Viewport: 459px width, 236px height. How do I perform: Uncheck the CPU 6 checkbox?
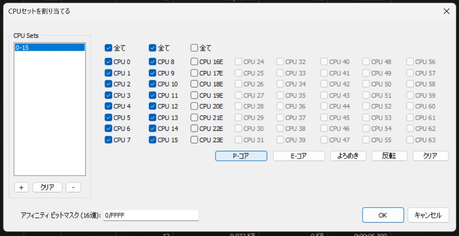pos(108,128)
